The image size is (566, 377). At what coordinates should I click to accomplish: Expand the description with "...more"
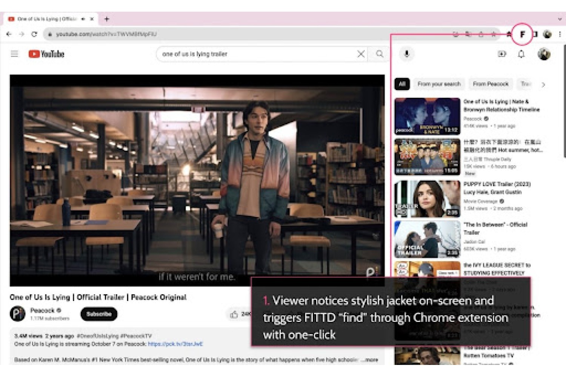point(369,360)
